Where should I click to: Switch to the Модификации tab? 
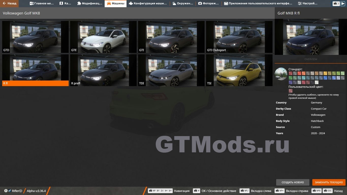[89, 4]
